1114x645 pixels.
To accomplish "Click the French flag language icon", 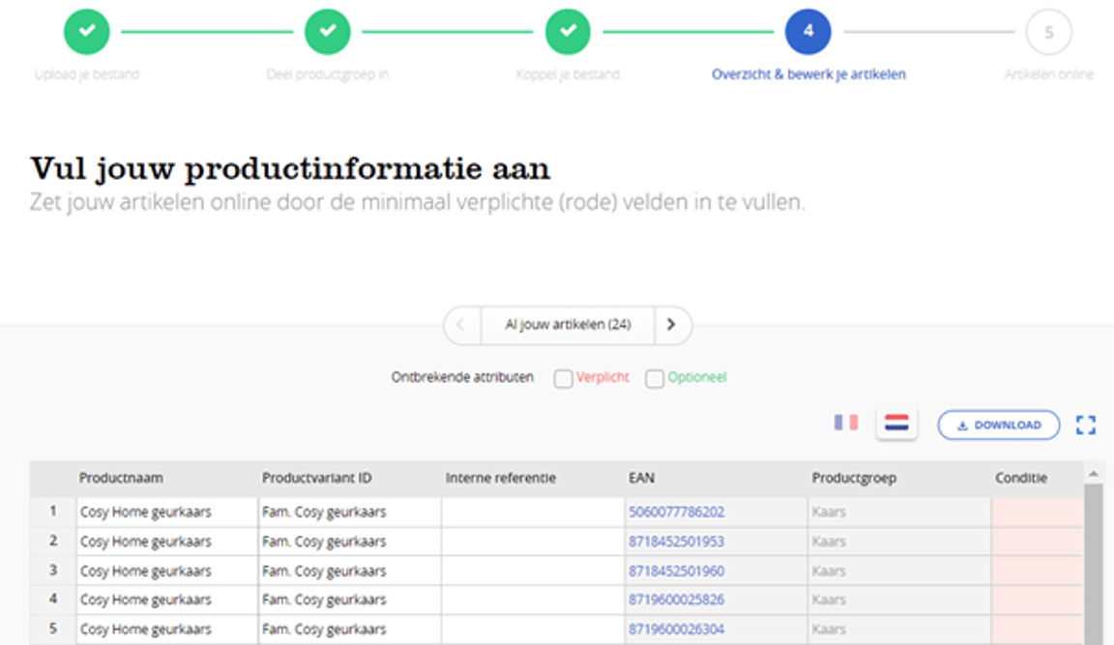I will pyautogui.click(x=846, y=423).
